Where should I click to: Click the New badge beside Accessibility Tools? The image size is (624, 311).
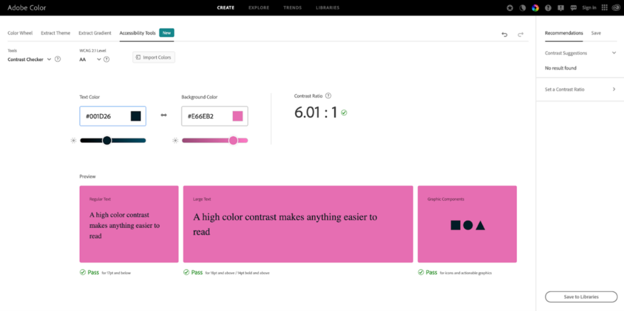point(167,33)
